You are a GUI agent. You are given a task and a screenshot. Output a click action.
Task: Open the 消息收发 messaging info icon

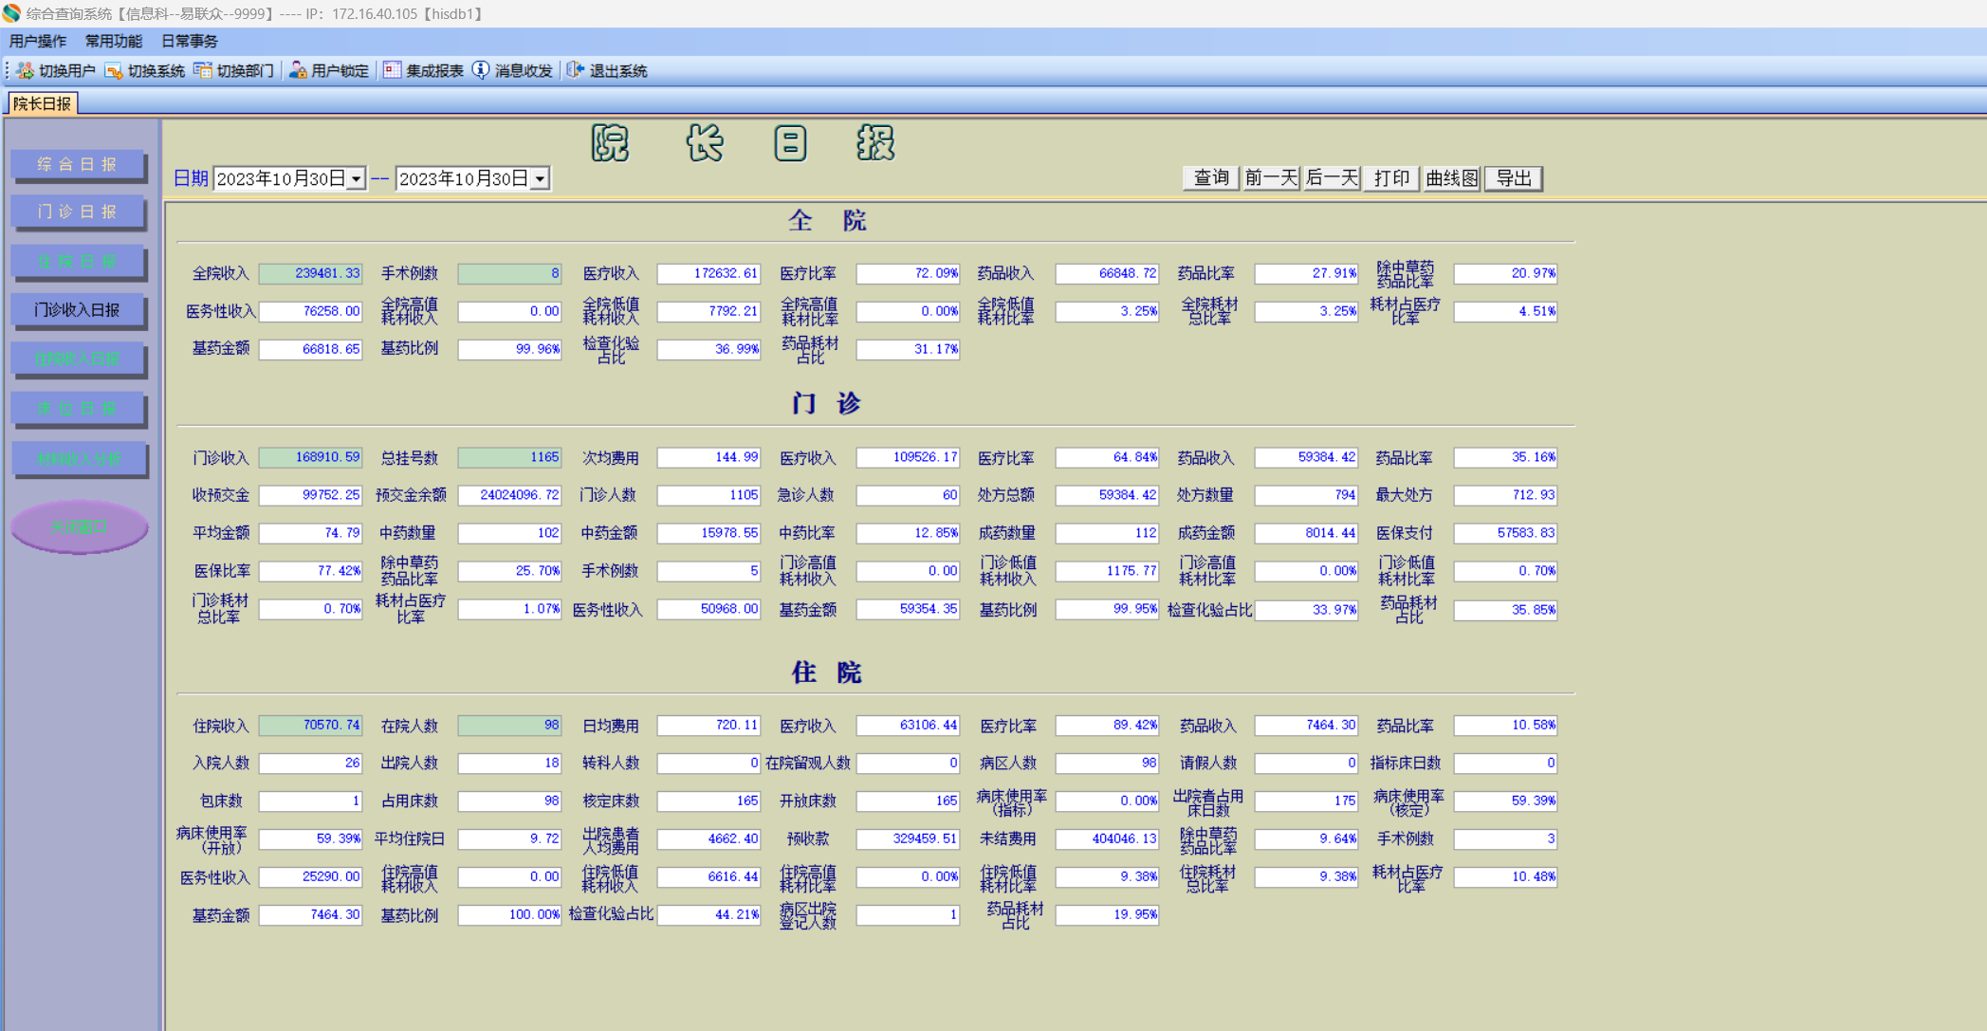(x=481, y=71)
